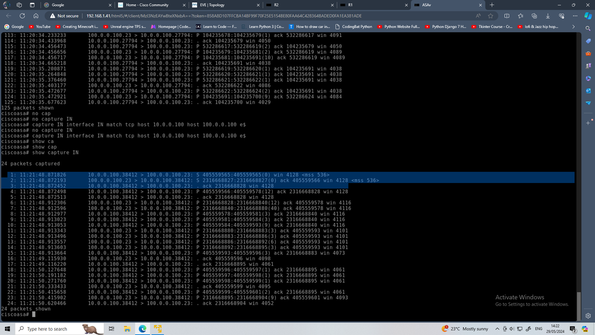
Task: Open volume speaker tray icon
Action: 512,328
